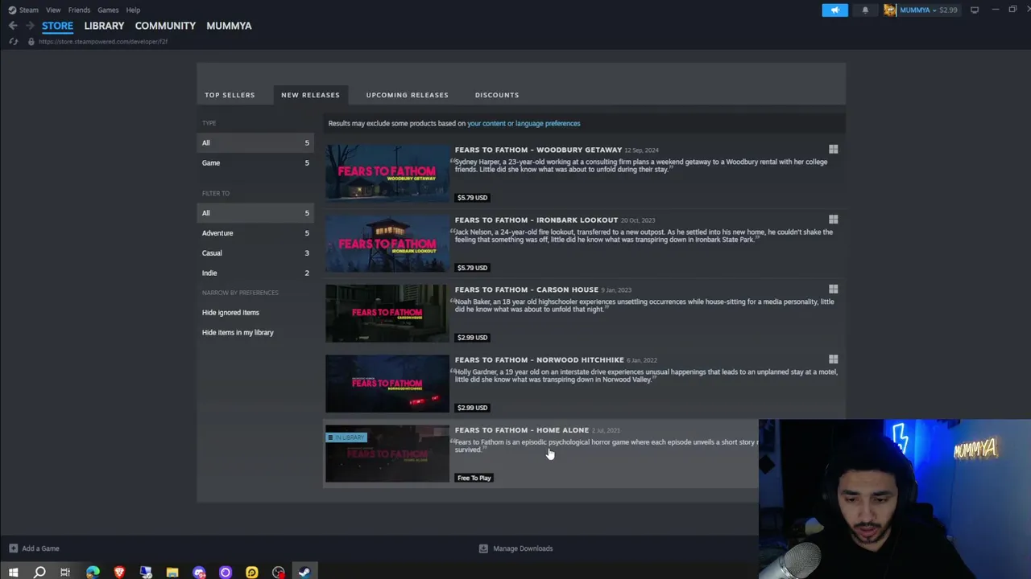Switch to the Discounts tab
This screenshot has height=579, width=1031.
point(497,95)
